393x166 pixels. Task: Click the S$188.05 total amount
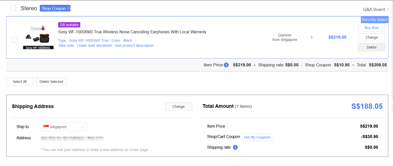coord(367,106)
